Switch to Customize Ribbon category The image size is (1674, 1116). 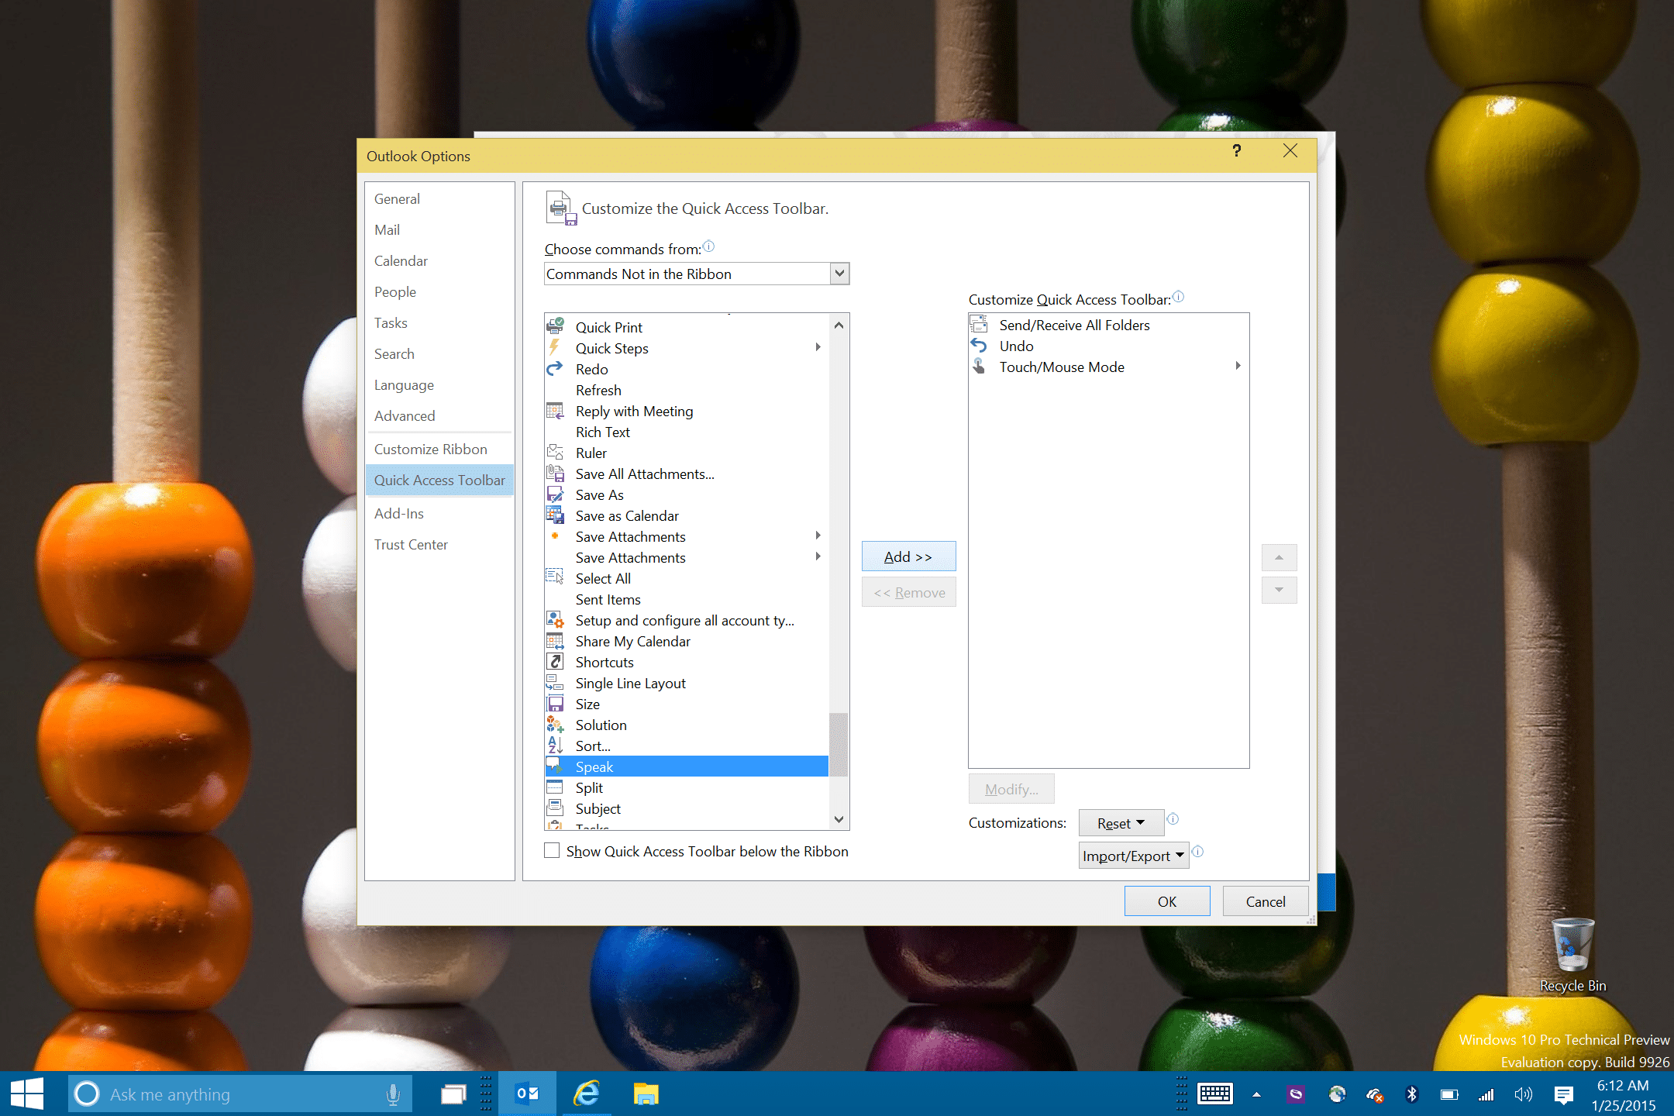tap(439, 449)
